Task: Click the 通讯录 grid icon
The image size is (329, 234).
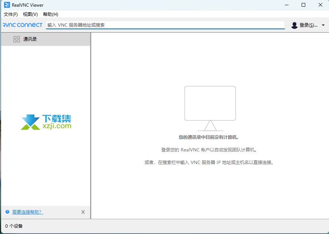Action: tap(17, 39)
